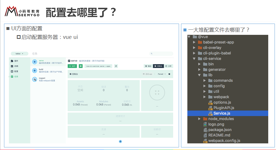Expand the cli-overlay folder arrow
Viewport: 276px width, 150px height.
point(194,48)
